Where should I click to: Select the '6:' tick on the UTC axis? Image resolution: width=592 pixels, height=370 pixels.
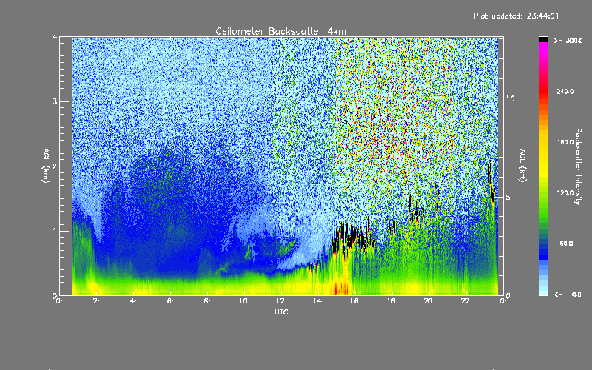point(171,301)
